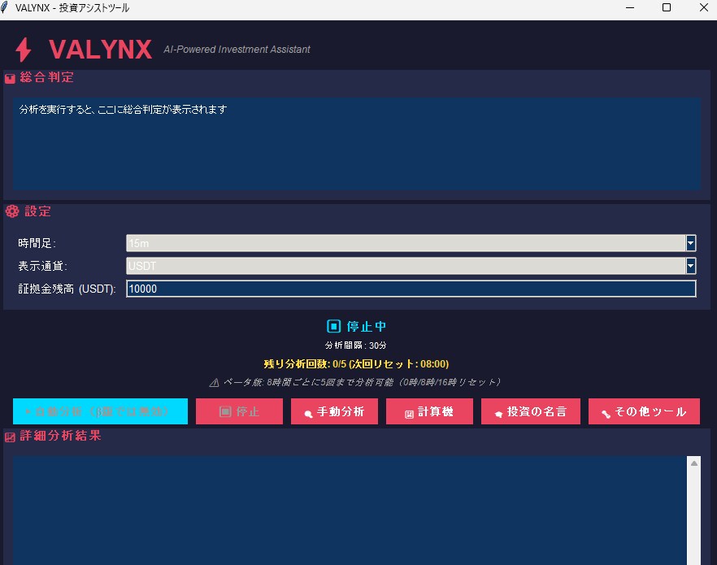717x565 pixels.
Task: Click the 時間足: label
Action: (37, 243)
